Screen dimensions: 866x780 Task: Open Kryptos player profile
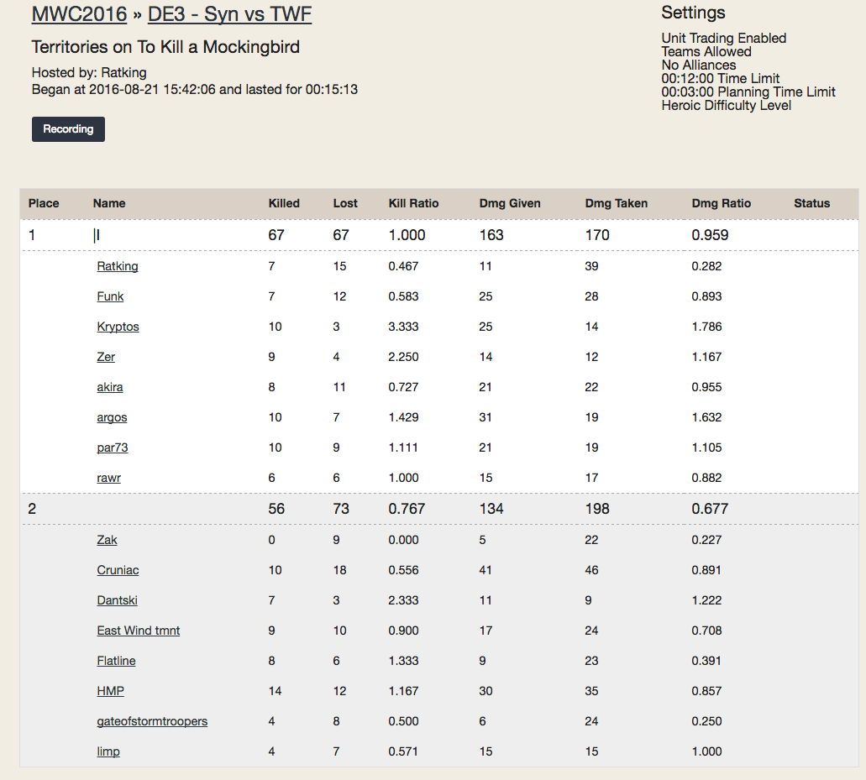(118, 327)
